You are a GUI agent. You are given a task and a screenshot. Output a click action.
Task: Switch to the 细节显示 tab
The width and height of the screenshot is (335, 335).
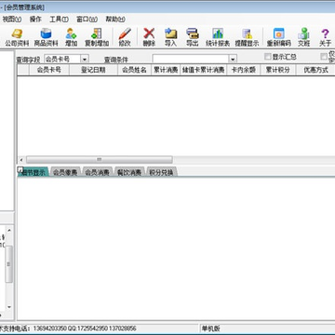point(33,172)
